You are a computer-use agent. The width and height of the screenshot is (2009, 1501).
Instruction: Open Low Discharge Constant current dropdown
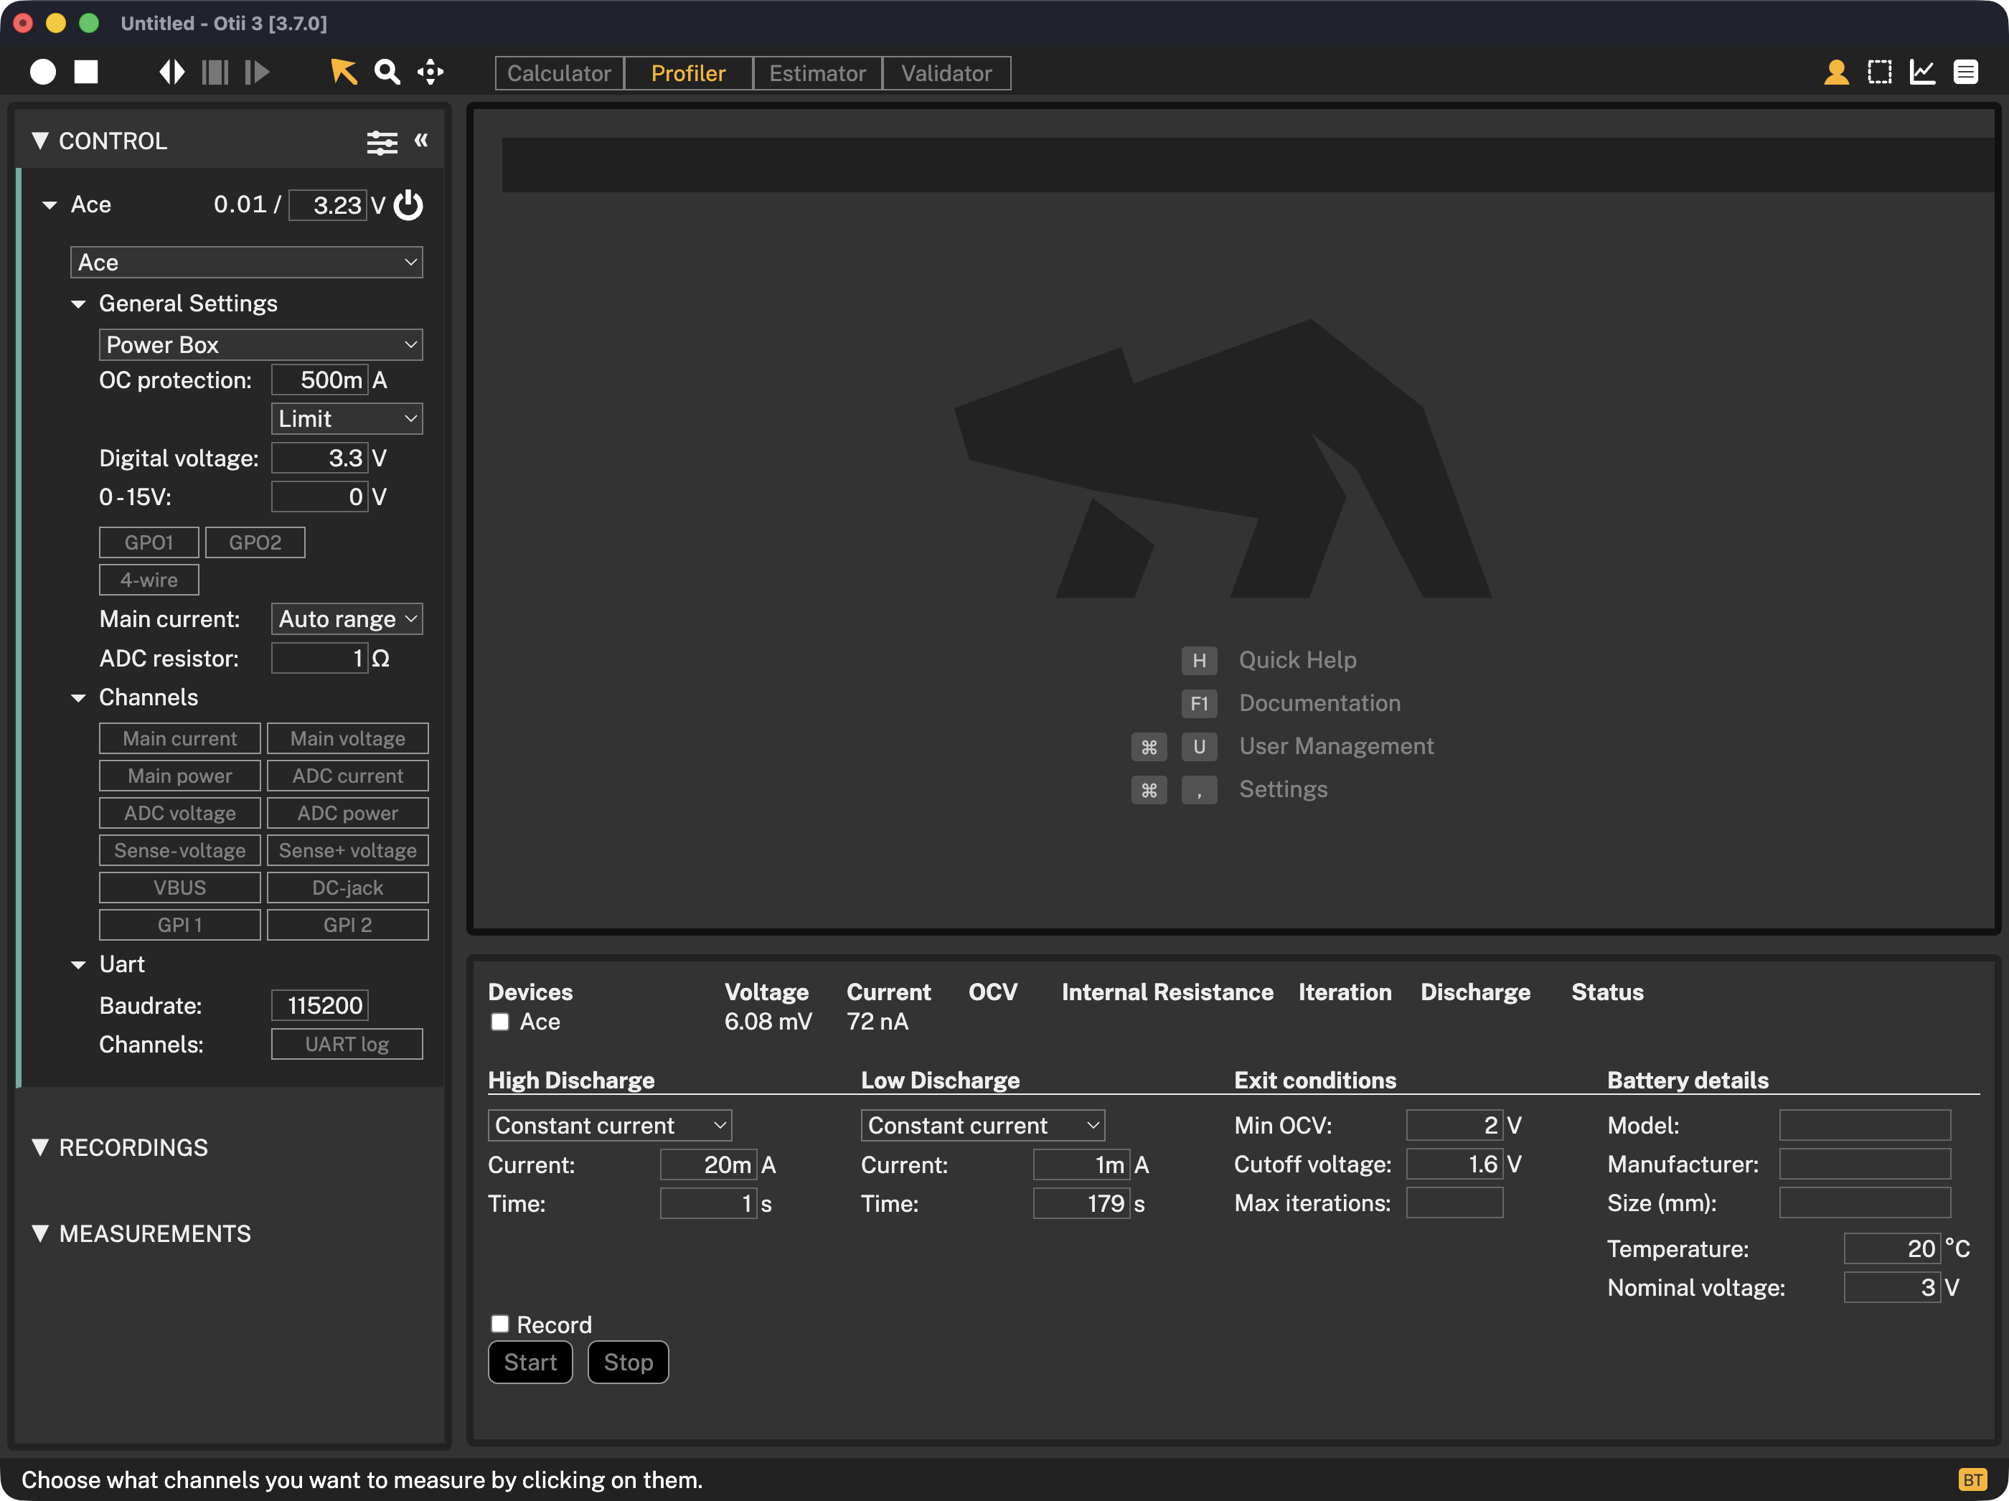point(983,1126)
